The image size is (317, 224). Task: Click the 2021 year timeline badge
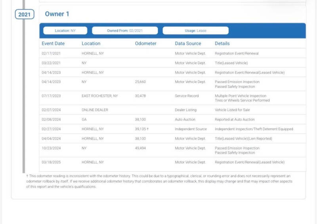(x=25, y=15)
